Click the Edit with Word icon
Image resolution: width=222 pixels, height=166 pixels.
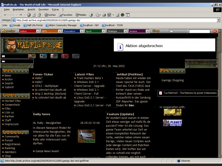tap(109, 15)
